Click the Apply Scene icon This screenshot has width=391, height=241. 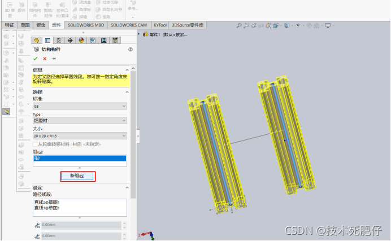(316, 25)
